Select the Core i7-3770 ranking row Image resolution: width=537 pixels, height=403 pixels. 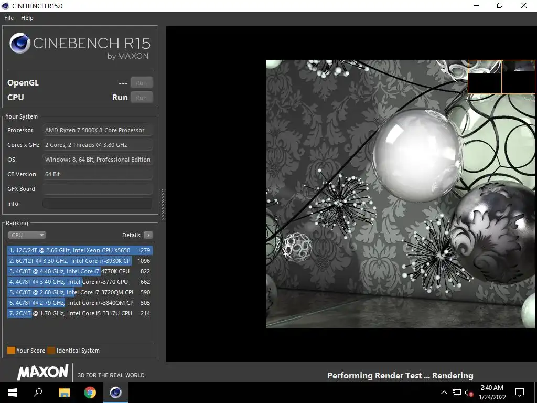80,282
